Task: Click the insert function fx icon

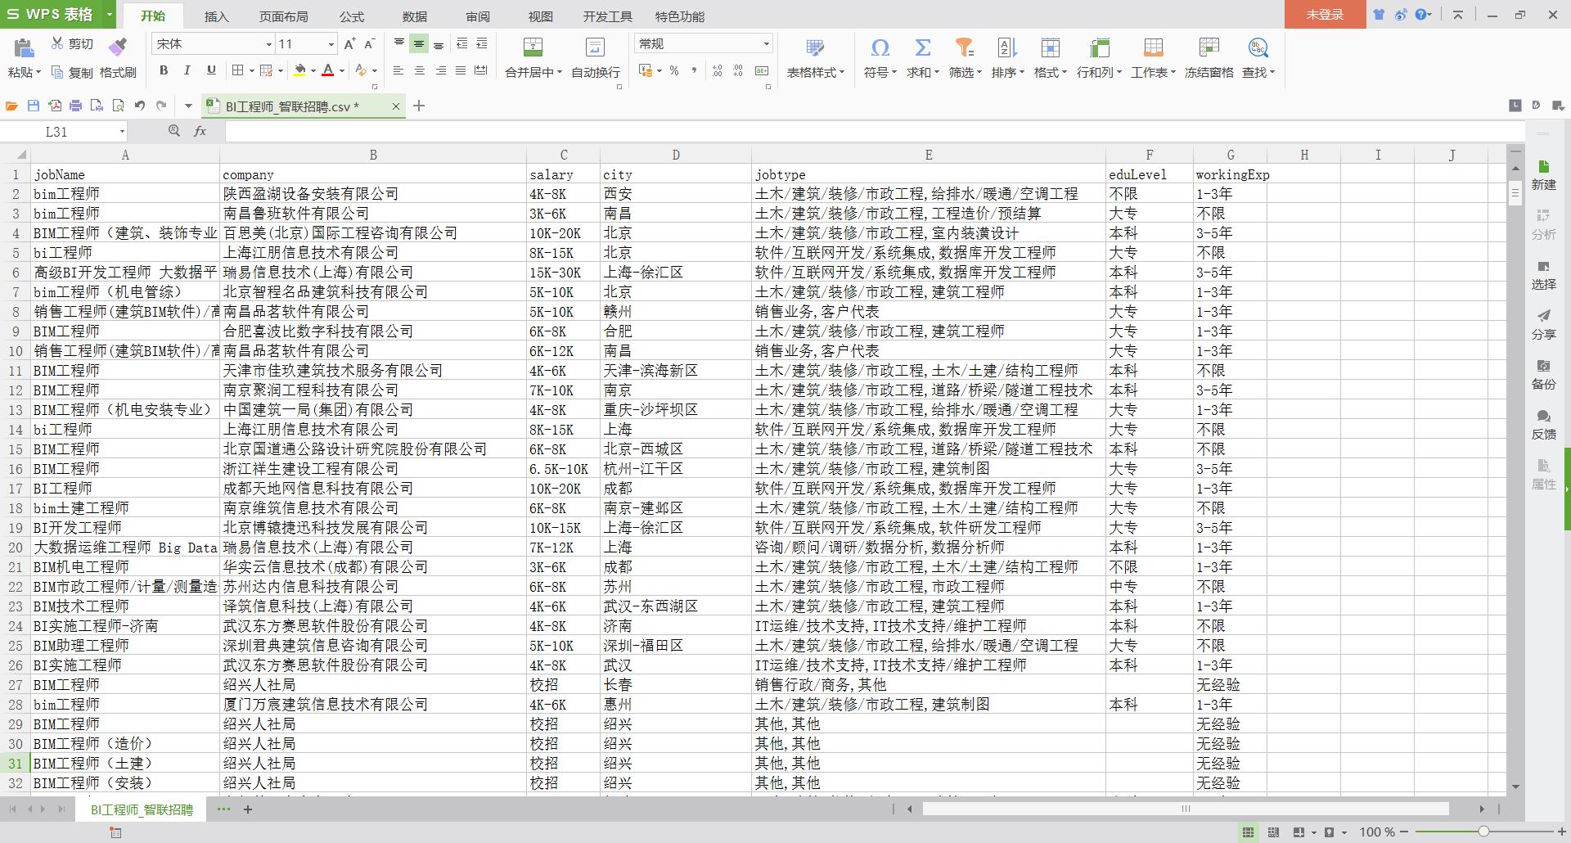Action: [200, 131]
